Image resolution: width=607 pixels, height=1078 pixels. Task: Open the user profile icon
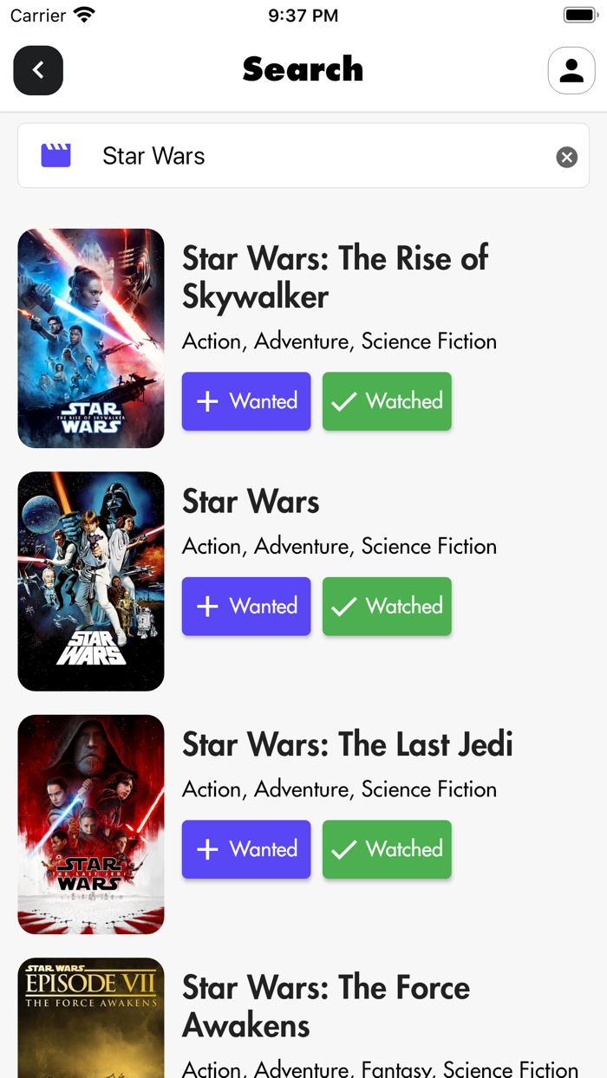(x=571, y=70)
